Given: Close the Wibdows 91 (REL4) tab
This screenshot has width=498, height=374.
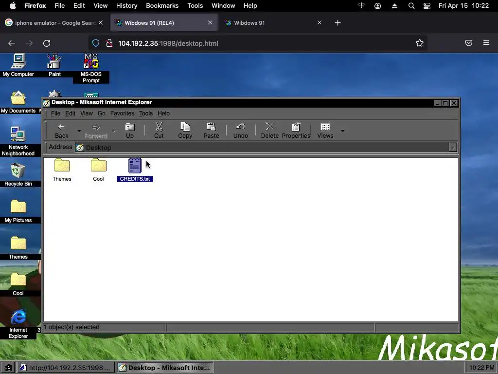Looking at the screenshot, I should point(210,22).
